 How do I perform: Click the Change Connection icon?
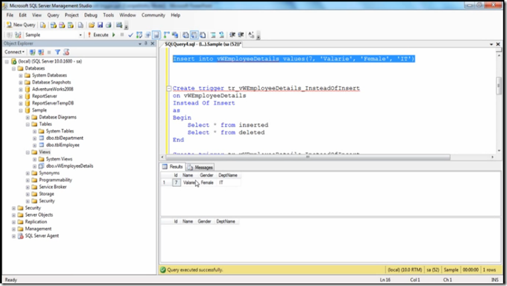click(x=18, y=35)
